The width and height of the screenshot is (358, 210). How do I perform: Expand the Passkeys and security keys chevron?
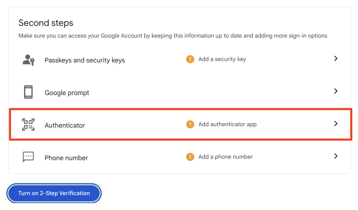tap(336, 59)
